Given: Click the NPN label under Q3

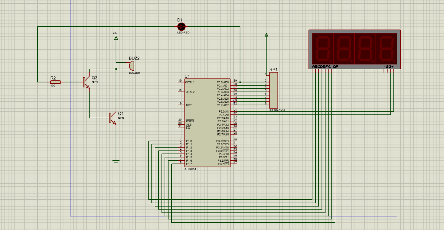Looking at the screenshot, I should click(95, 82).
